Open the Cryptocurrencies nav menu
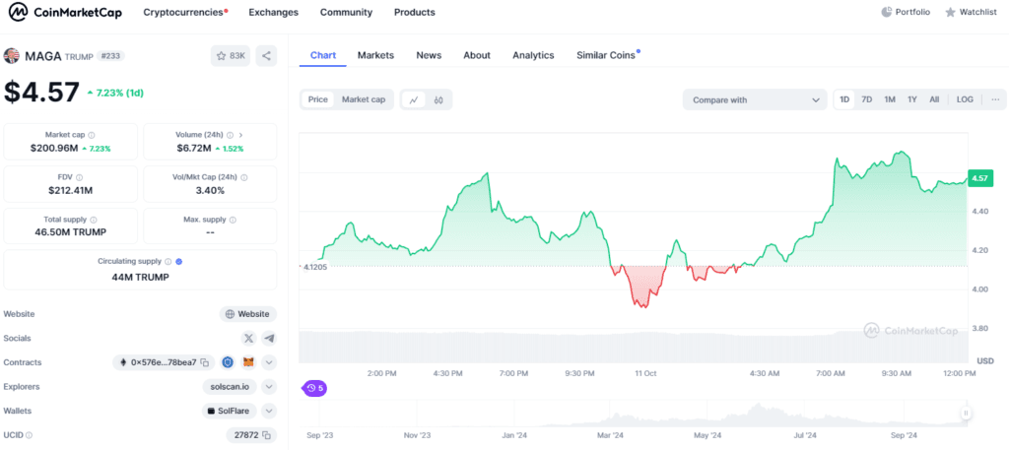The width and height of the screenshot is (1009, 450). click(x=185, y=12)
